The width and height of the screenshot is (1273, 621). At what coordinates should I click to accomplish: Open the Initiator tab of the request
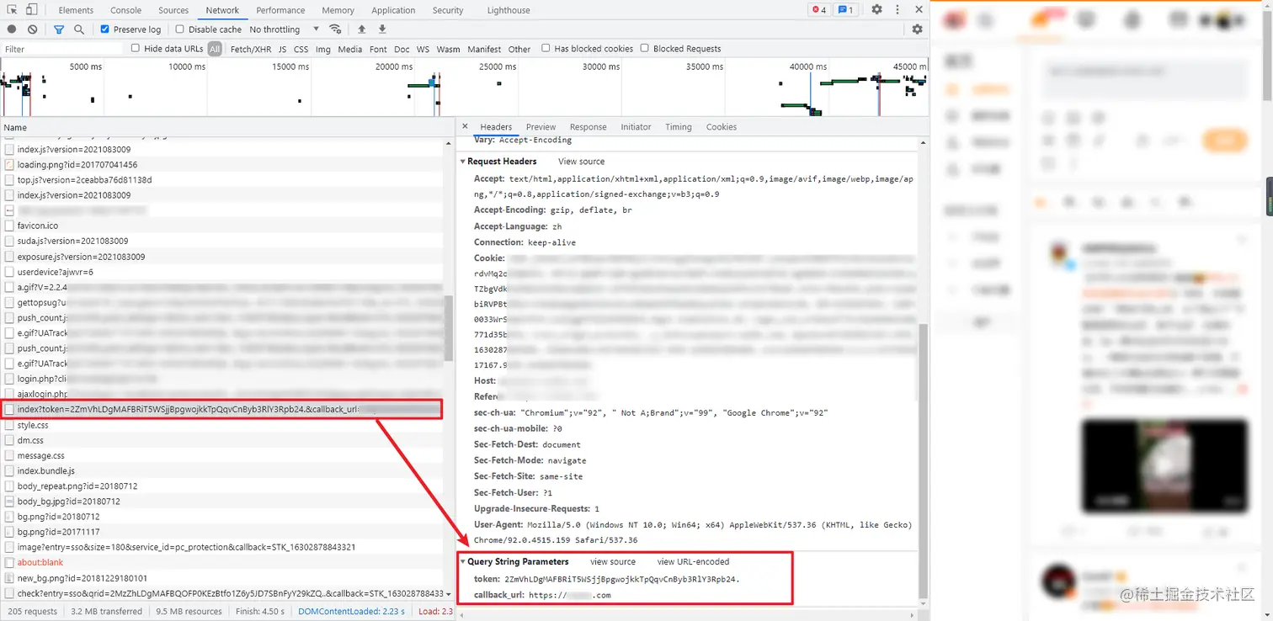click(x=636, y=127)
